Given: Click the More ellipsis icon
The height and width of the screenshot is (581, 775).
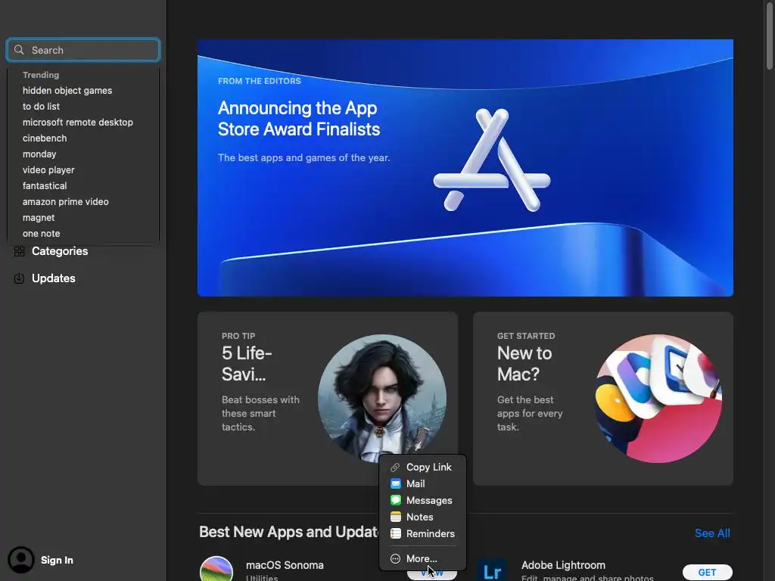Looking at the screenshot, I should (x=395, y=559).
